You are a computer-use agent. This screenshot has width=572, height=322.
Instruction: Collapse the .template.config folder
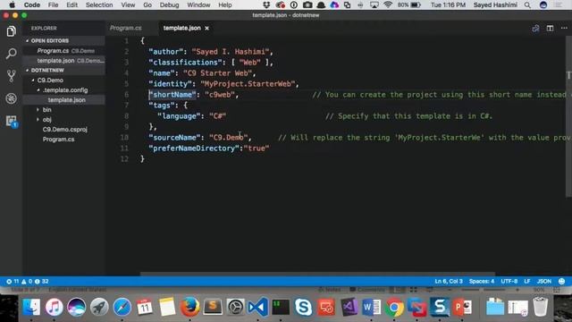(x=65, y=89)
